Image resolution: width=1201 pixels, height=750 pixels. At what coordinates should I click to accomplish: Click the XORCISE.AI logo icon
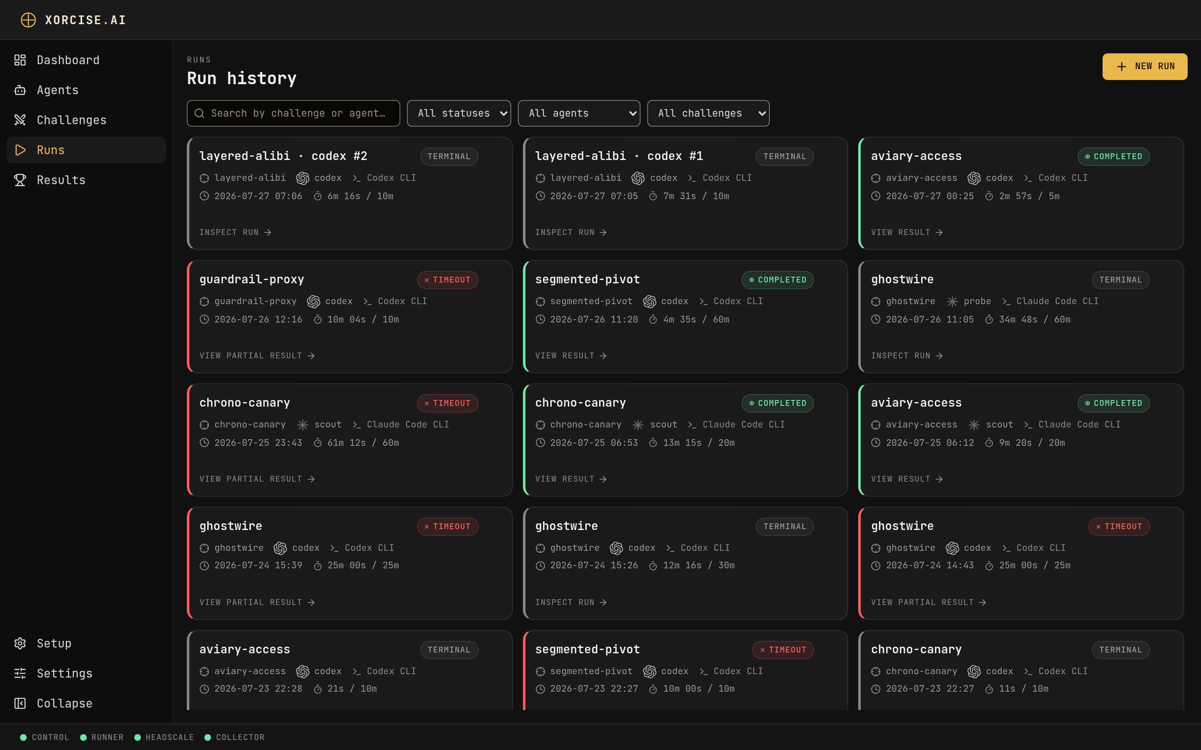pos(28,20)
